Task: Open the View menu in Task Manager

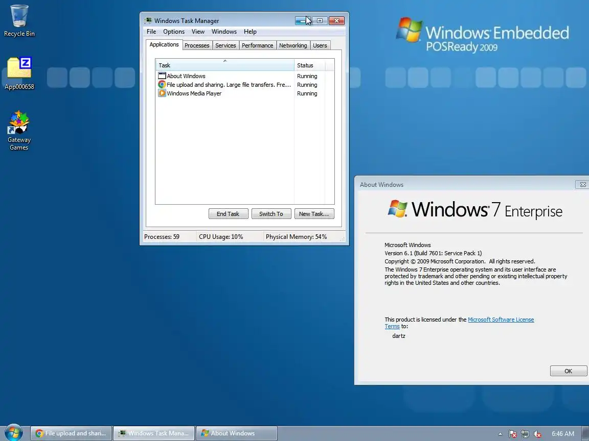Action: point(198,32)
